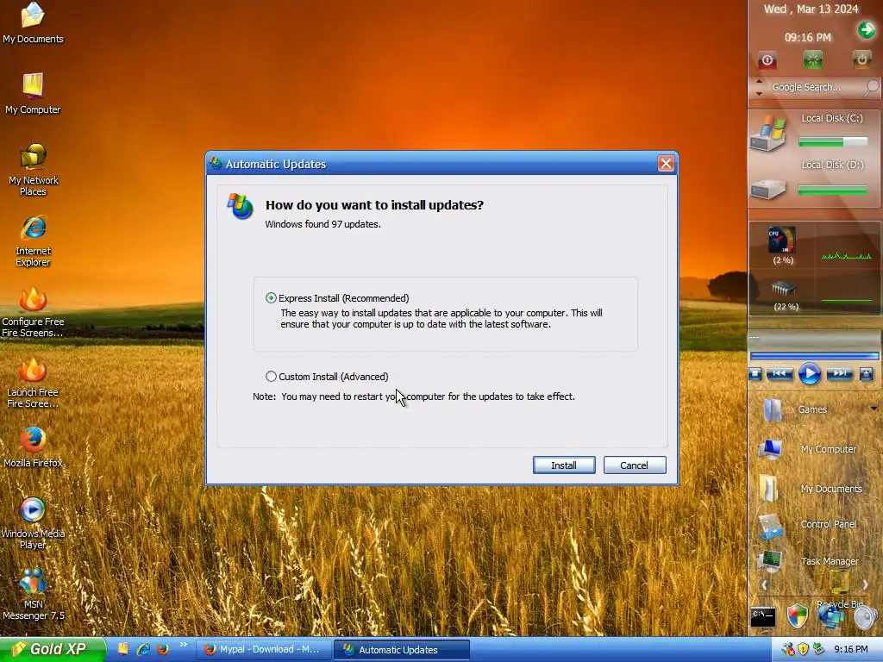Launch Internet Explorer from desktop
883x662 pixels.
tap(33, 240)
